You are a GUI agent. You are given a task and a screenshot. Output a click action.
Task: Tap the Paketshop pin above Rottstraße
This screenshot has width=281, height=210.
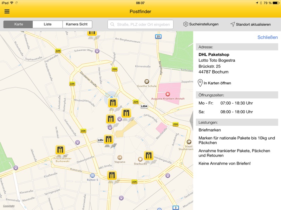112,176
